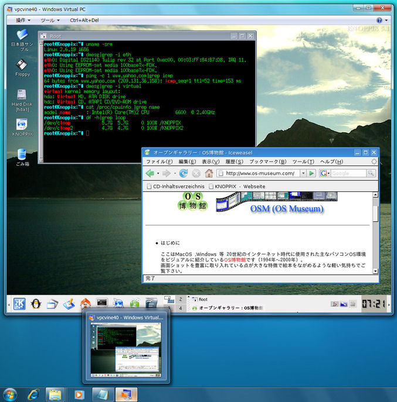
Task: Click the Virtual PC help icon
Action: [379, 20]
